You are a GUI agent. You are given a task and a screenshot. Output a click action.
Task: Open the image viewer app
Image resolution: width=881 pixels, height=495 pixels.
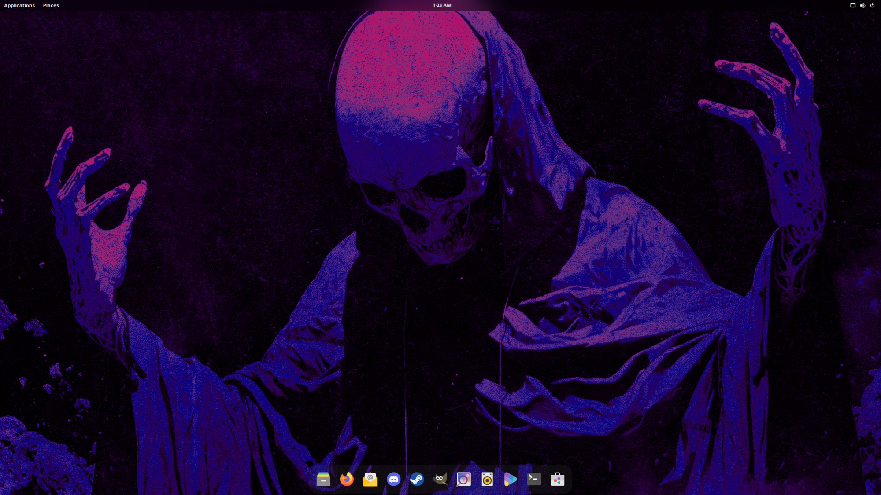click(463, 479)
